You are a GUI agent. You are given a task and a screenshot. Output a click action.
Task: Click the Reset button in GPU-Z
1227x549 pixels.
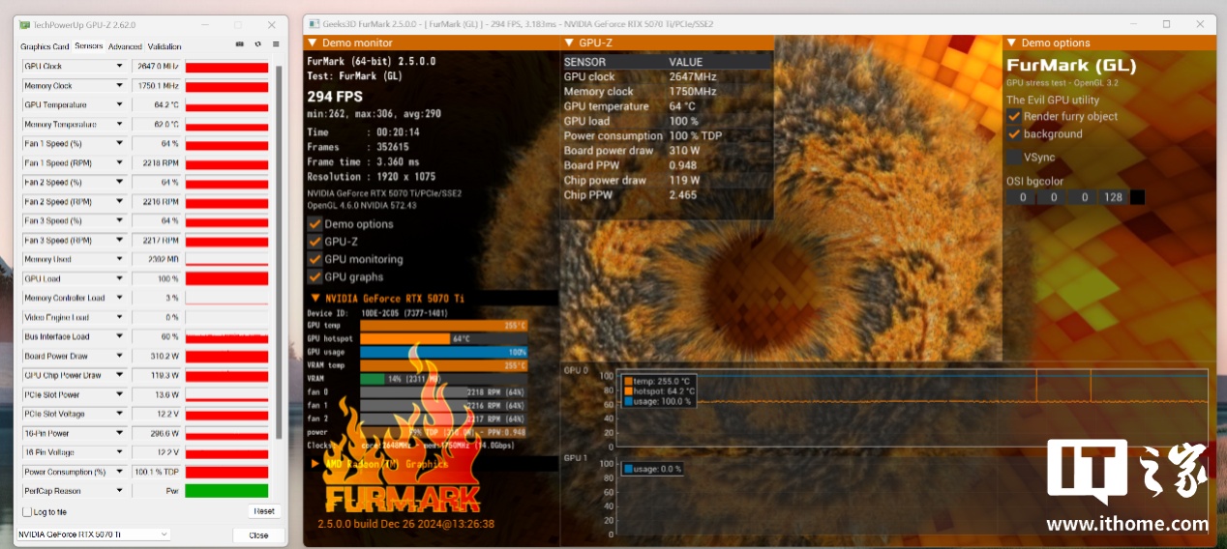pyautogui.click(x=263, y=511)
